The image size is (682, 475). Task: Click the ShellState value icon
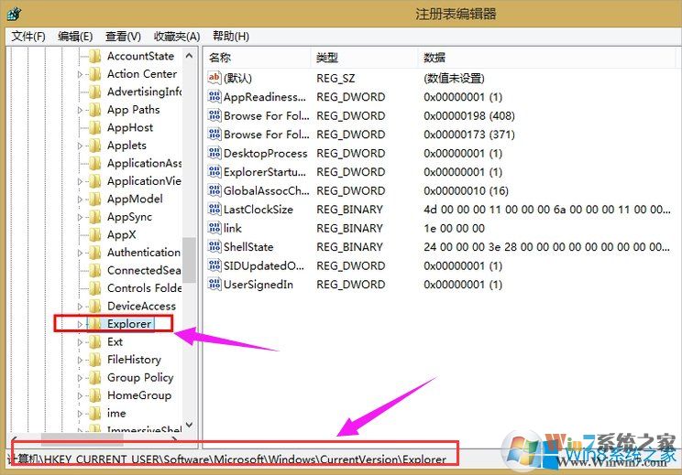(x=214, y=246)
